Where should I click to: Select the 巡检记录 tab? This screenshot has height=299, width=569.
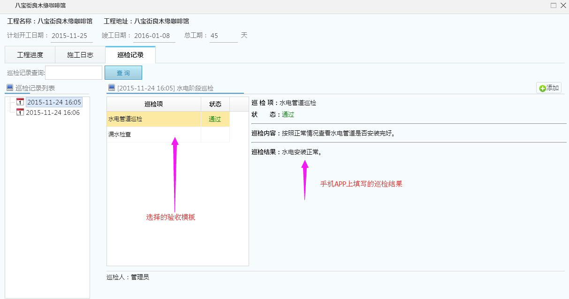pos(130,55)
